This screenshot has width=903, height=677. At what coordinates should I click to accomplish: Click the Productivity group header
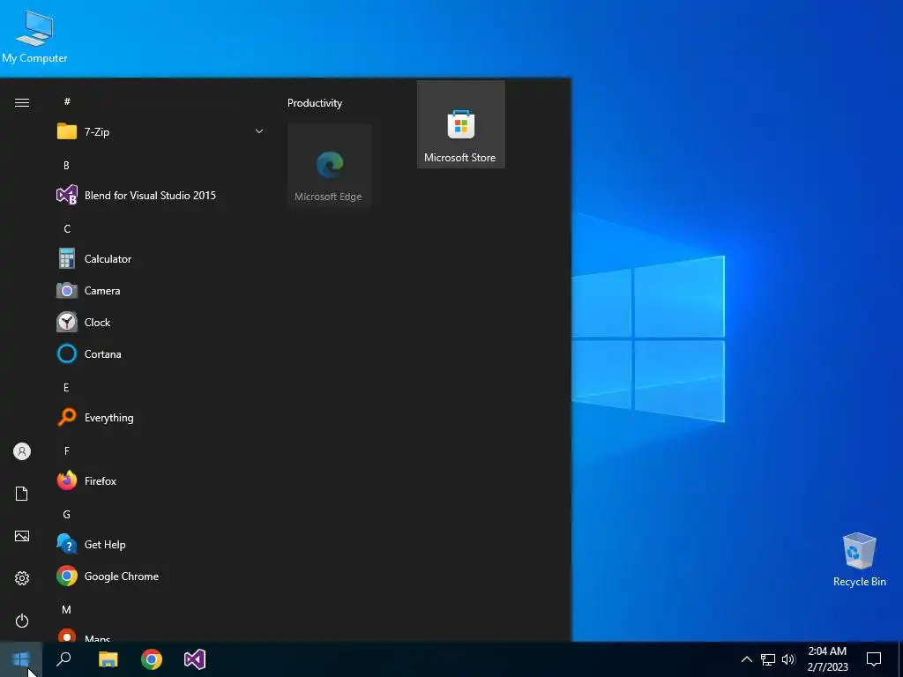click(315, 103)
